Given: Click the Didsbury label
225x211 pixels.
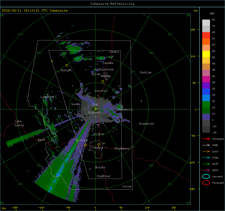Looking at the screenshot, I should [94, 112].
